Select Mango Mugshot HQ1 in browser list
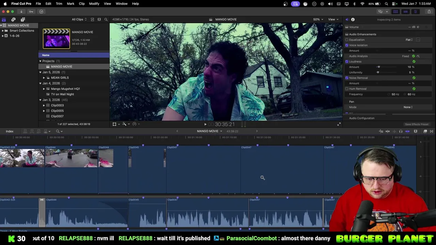Image resolution: width=436 pixels, height=245 pixels. coord(65,89)
